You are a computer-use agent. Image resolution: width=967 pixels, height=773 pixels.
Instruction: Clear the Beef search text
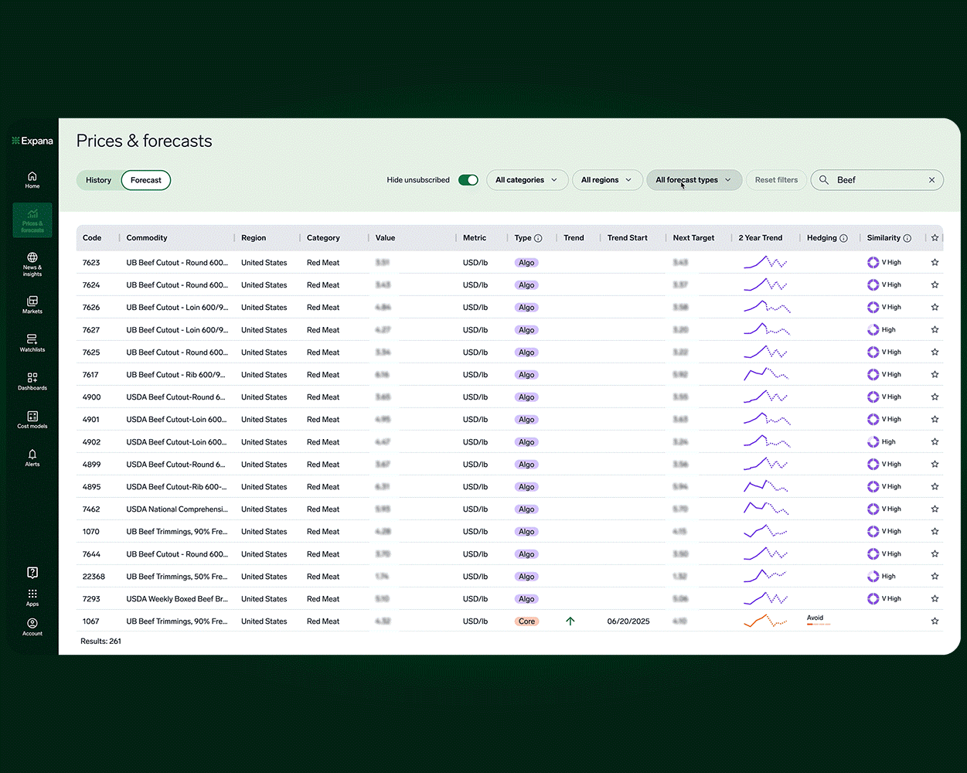coord(931,180)
